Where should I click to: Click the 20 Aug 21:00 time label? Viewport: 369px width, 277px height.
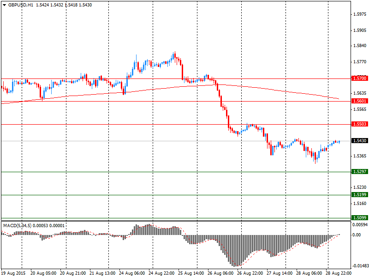click(73, 273)
